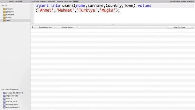
Task: Click the 'auto_increment: 2' text
Action: pyautogui.click(x=13, y=107)
